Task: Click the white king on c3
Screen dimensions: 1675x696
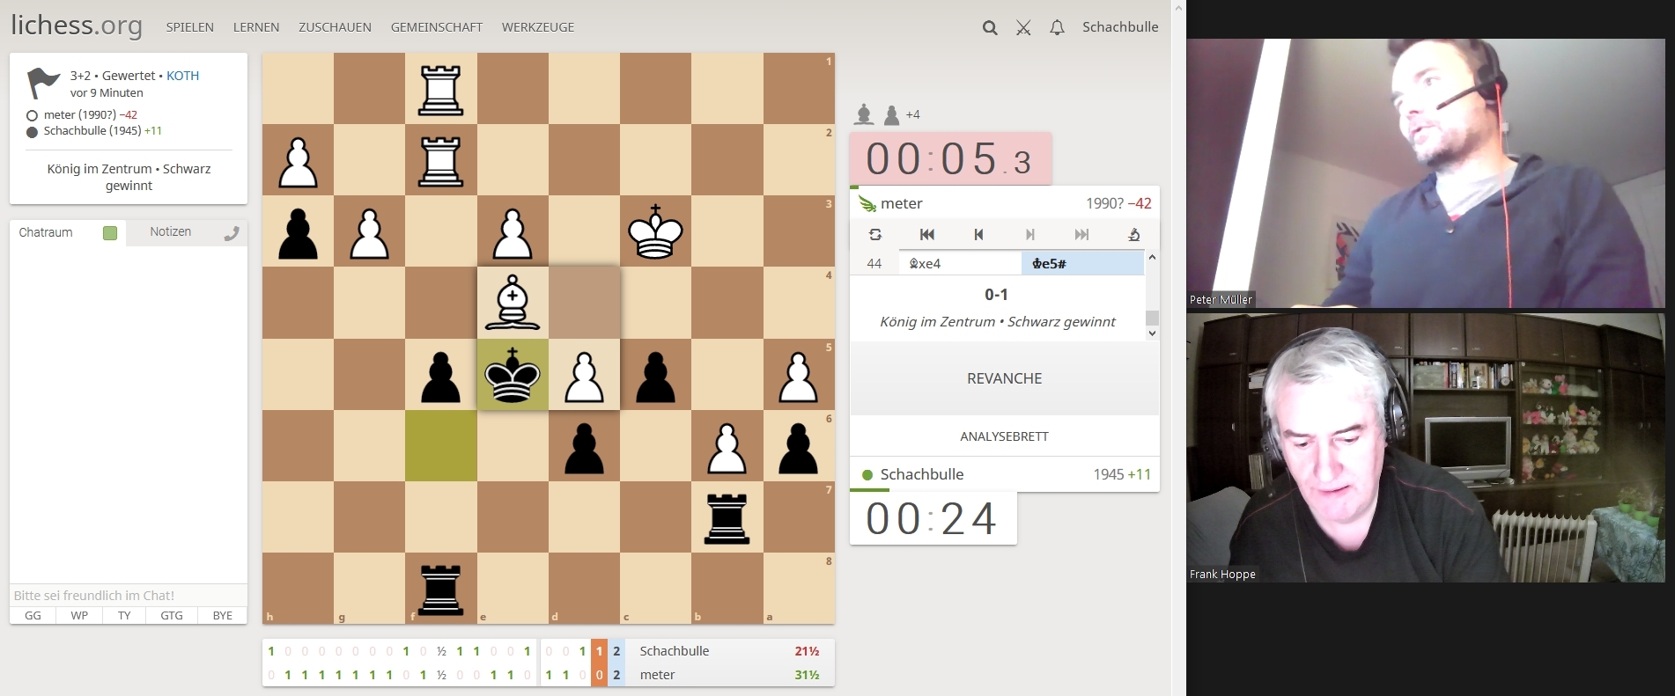Action: [x=655, y=231]
